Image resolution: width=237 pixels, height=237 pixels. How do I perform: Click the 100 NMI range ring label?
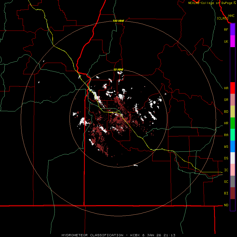118,21
